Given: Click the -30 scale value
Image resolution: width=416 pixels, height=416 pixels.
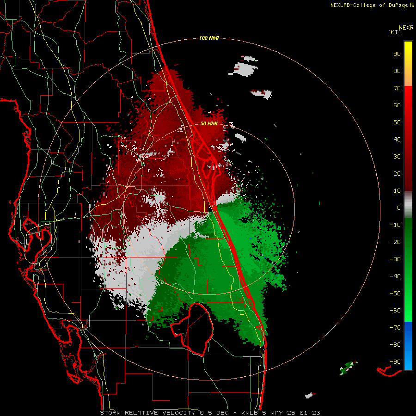Looking at the screenshot, I should pos(395,259).
